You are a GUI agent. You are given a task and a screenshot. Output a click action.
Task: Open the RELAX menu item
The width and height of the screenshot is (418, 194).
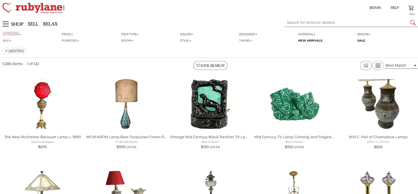tap(50, 24)
